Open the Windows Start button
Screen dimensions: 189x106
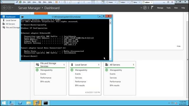click(x=4, y=103)
